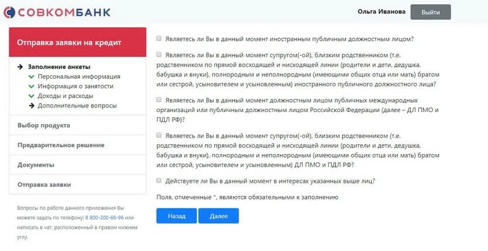Open the Персональная информация section
This screenshot has width=488, height=251.
coord(79,76)
